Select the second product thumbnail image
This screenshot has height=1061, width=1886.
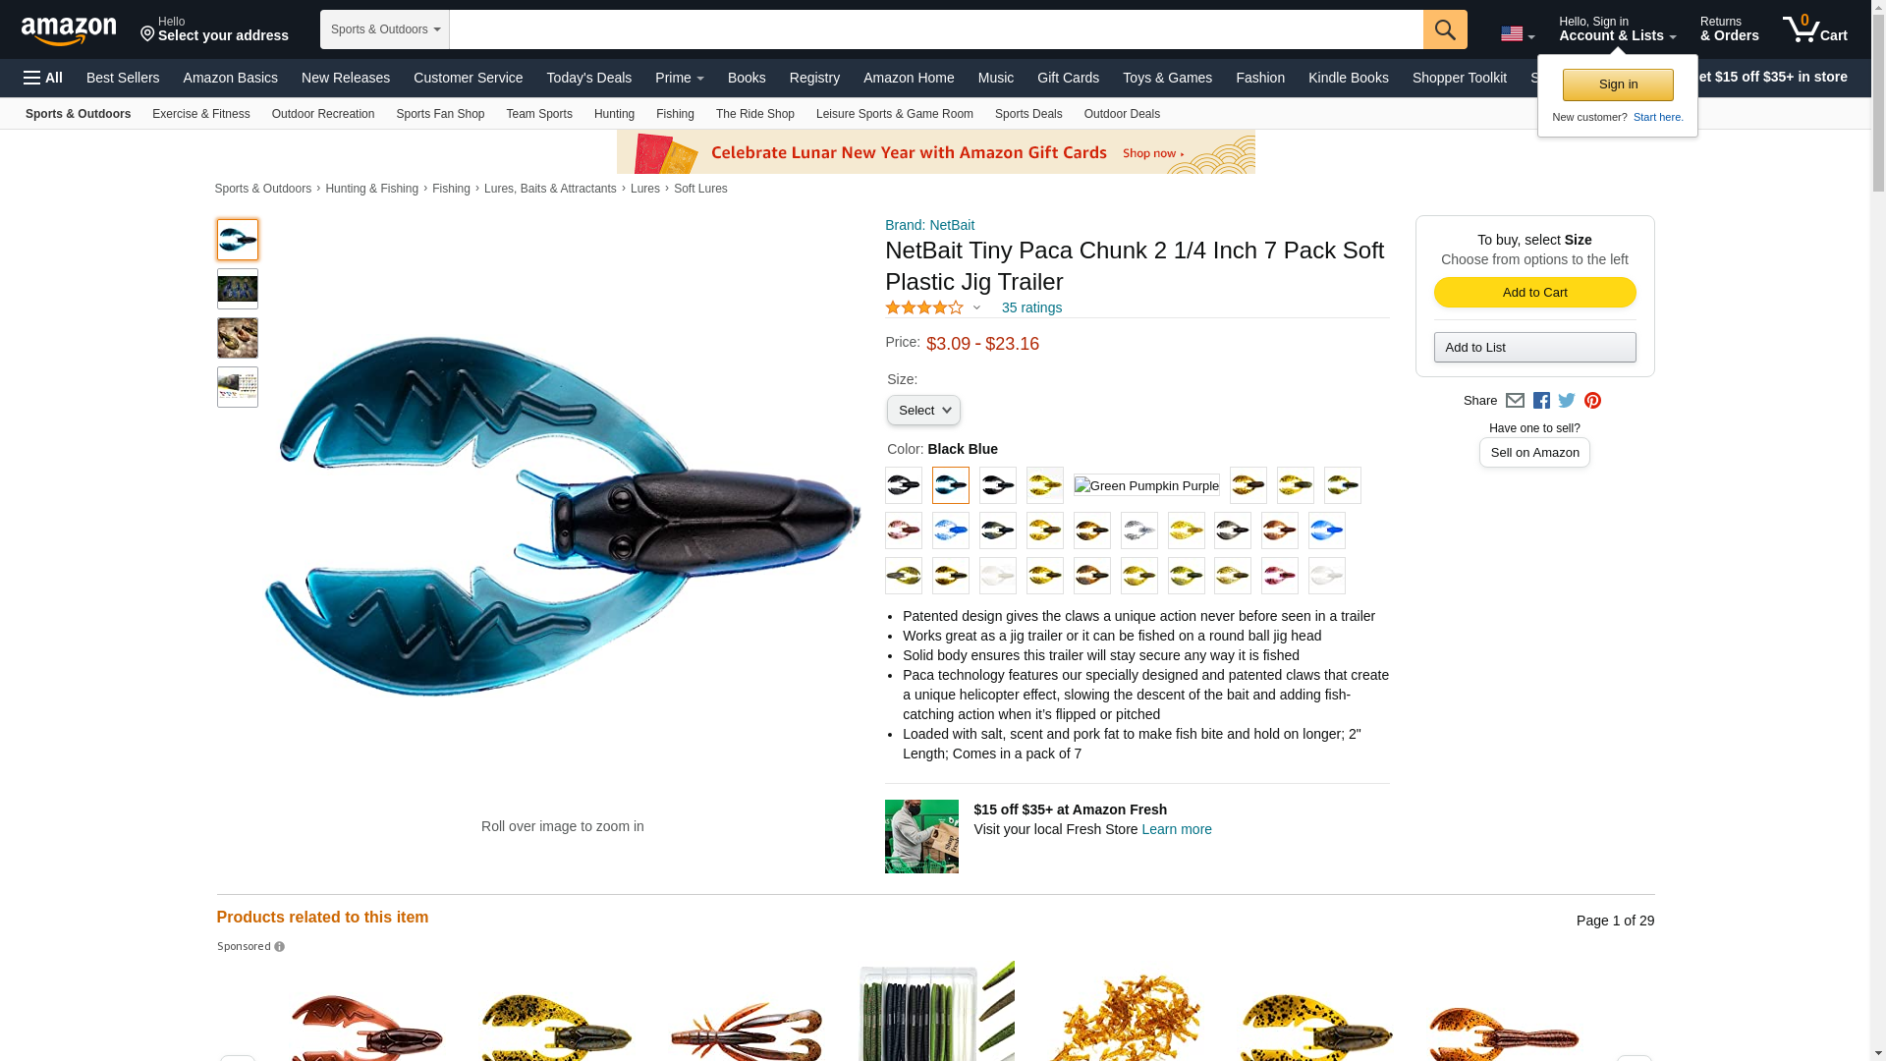click(x=238, y=289)
